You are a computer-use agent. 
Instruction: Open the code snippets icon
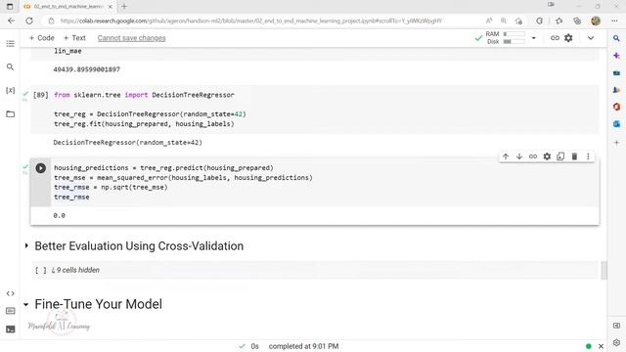(11, 293)
